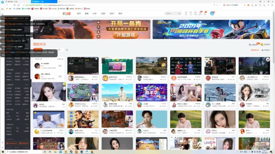Select the orange active filter tab under 我的关注

[x=38, y=50]
